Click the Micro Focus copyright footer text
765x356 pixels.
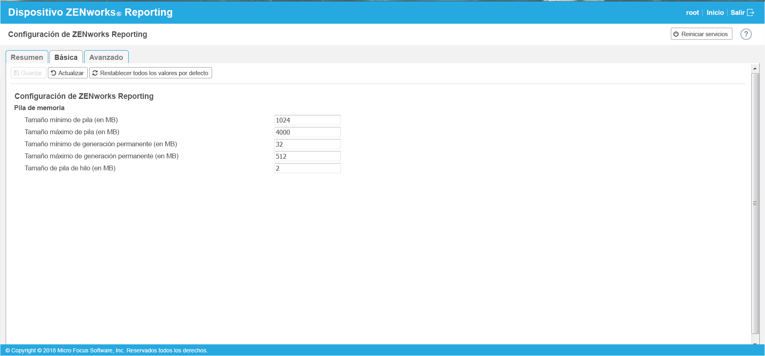[x=107, y=350]
